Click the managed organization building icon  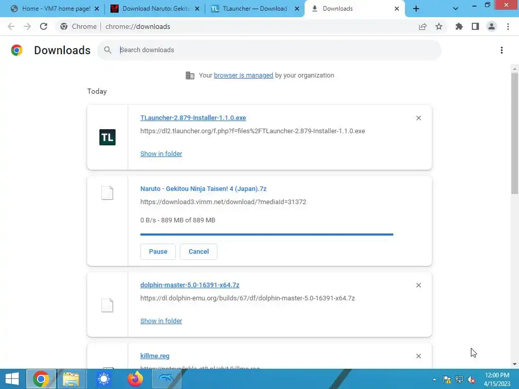(x=190, y=75)
